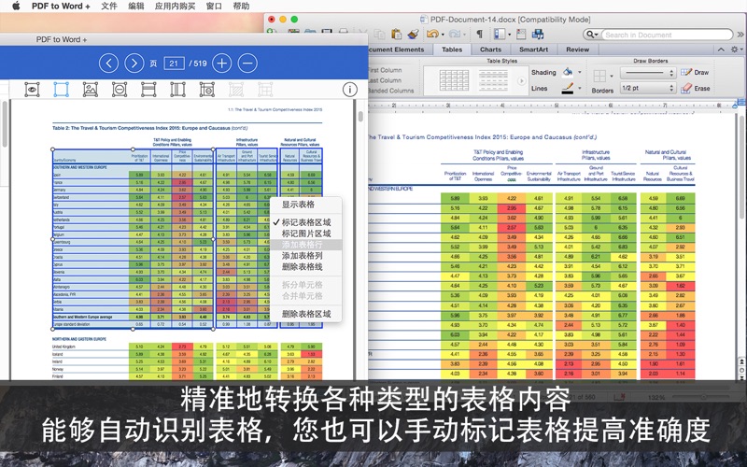The height and width of the screenshot is (467, 747).
Task: Choose 标记图片区域 from context menu
Action: (x=306, y=233)
